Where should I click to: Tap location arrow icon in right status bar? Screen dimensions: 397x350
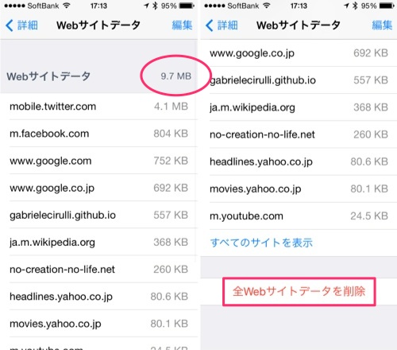tap(346, 6)
